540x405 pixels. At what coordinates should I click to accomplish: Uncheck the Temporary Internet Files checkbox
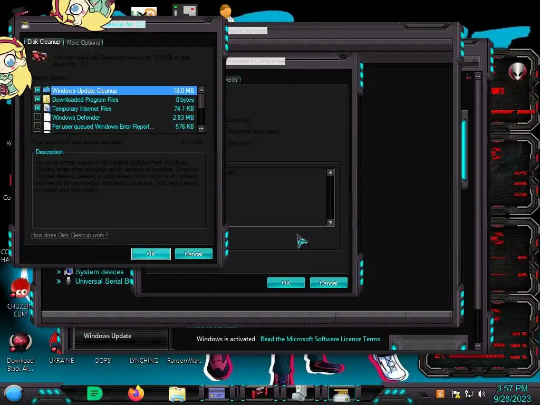tap(37, 108)
